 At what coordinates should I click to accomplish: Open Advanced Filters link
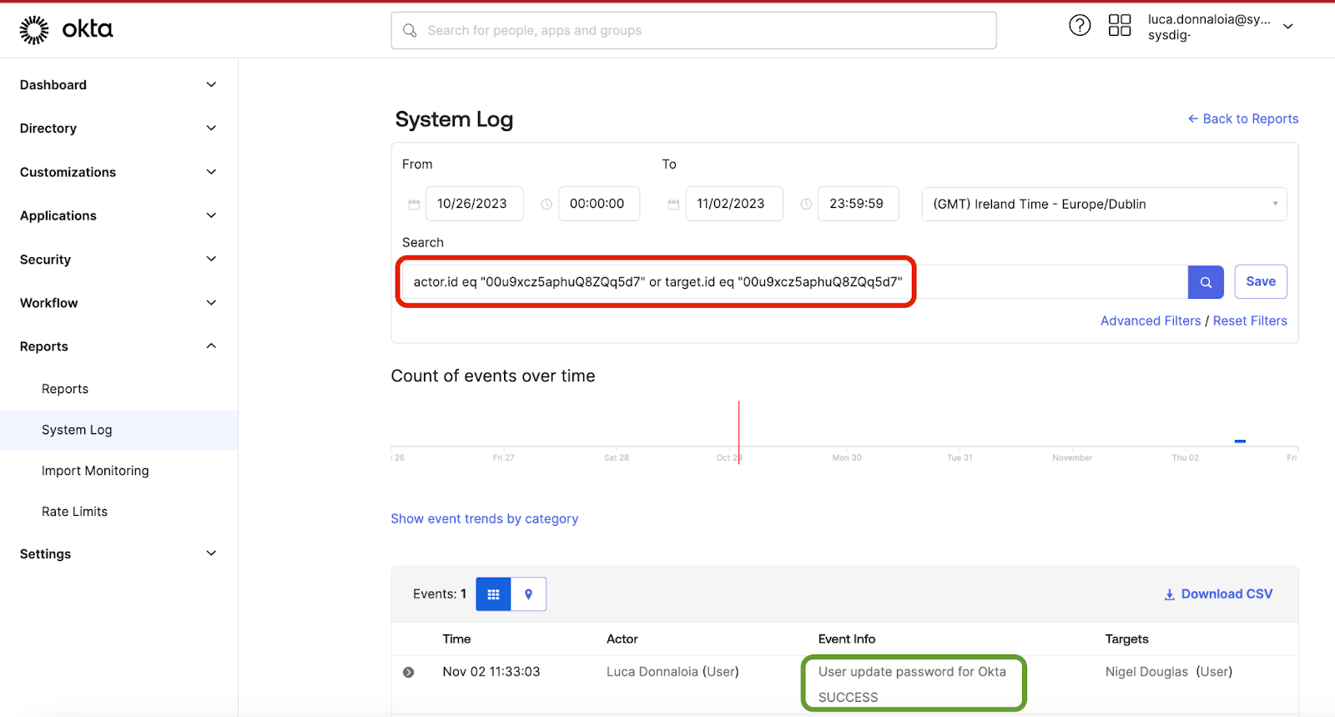(1150, 321)
